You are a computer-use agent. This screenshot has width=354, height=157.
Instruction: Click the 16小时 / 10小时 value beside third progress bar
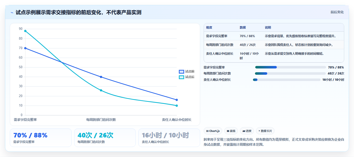coord(333,80)
